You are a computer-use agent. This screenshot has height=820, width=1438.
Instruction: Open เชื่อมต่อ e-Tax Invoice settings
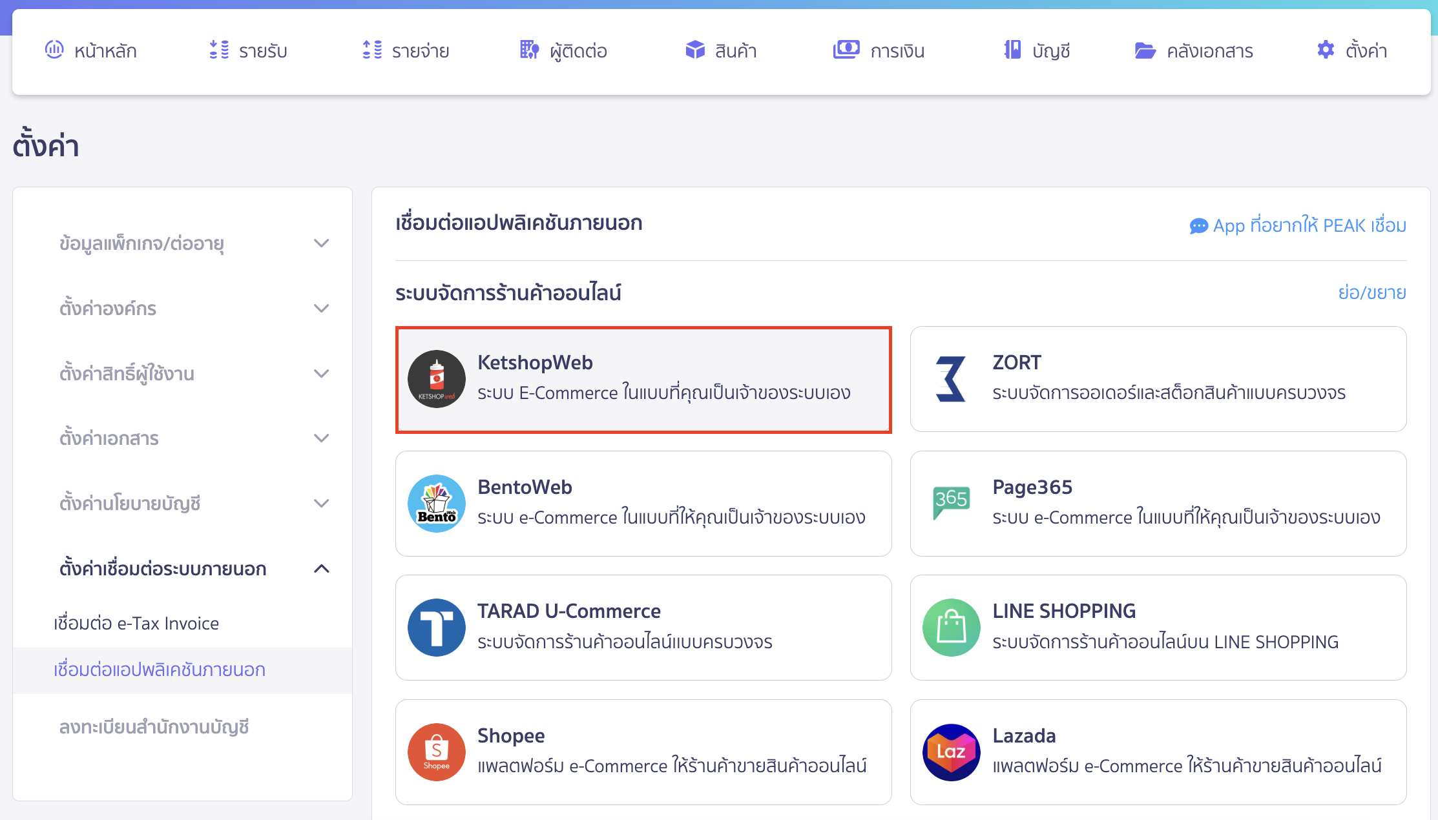coord(136,623)
